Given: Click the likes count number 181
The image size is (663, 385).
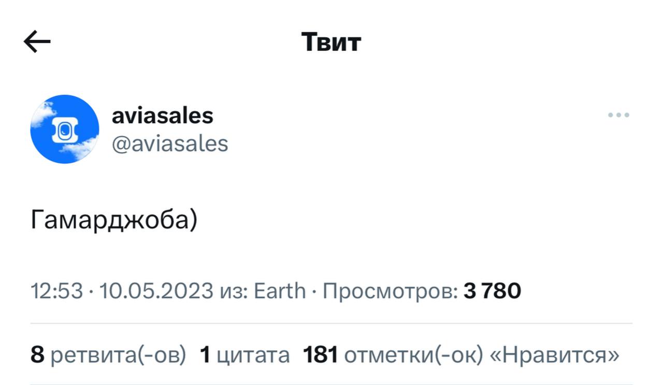Looking at the screenshot, I should [x=320, y=355].
